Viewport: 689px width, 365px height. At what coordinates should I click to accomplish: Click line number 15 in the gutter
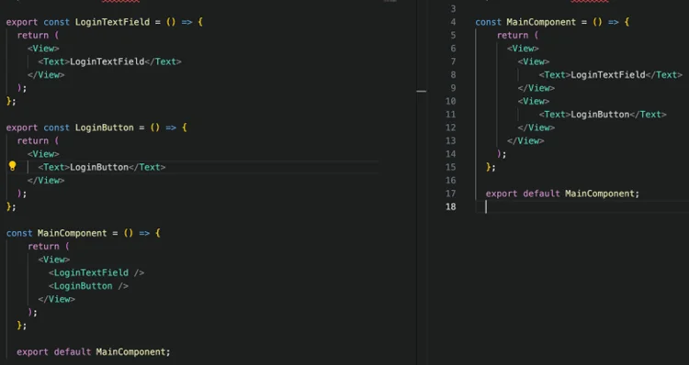click(451, 167)
